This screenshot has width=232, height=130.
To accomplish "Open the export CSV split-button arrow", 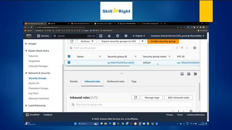I will [x=142, y=41].
